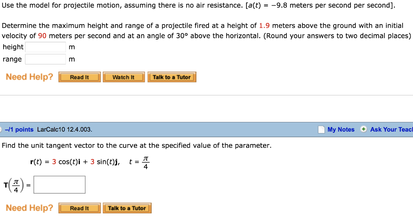
Task: Click Need Help? label above the divider
Action: [29, 77]
